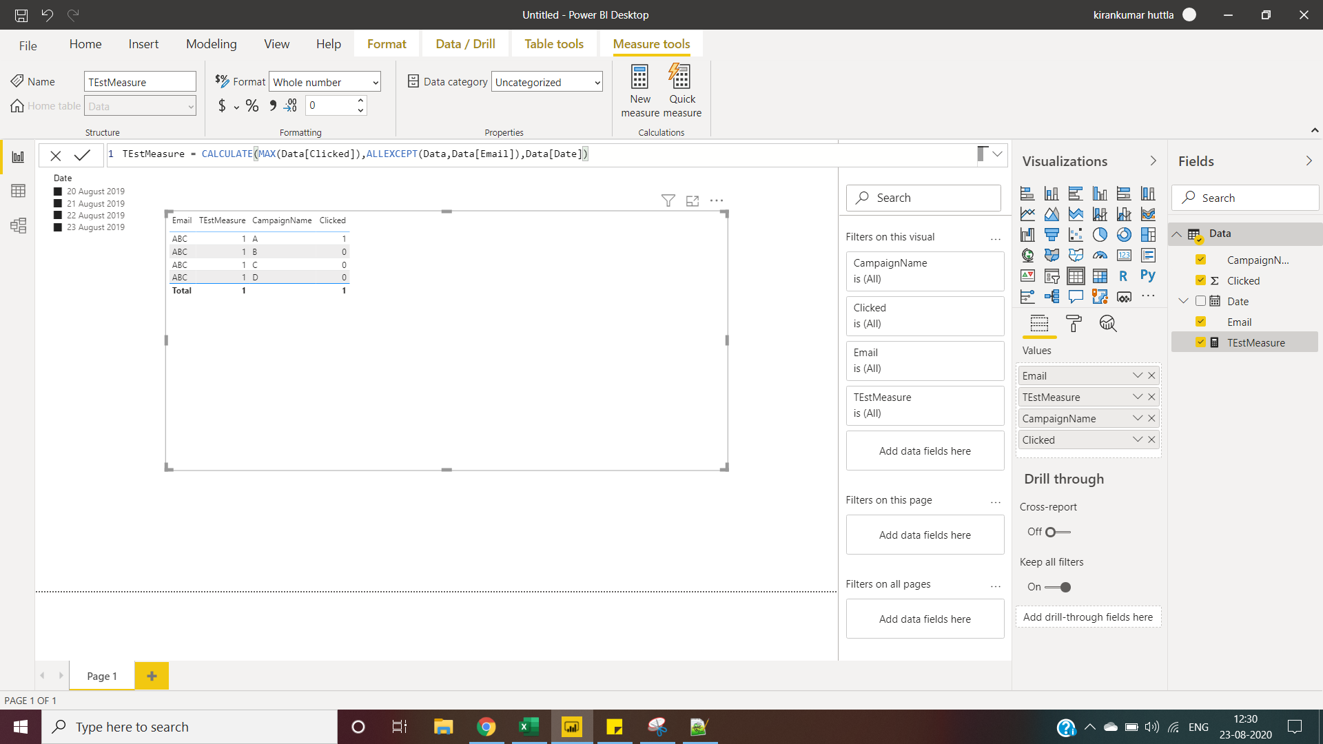Open the Modeling ribbon tab
Image resolution: width=1323 pixels, height=744 pixels.
(211, 44)
